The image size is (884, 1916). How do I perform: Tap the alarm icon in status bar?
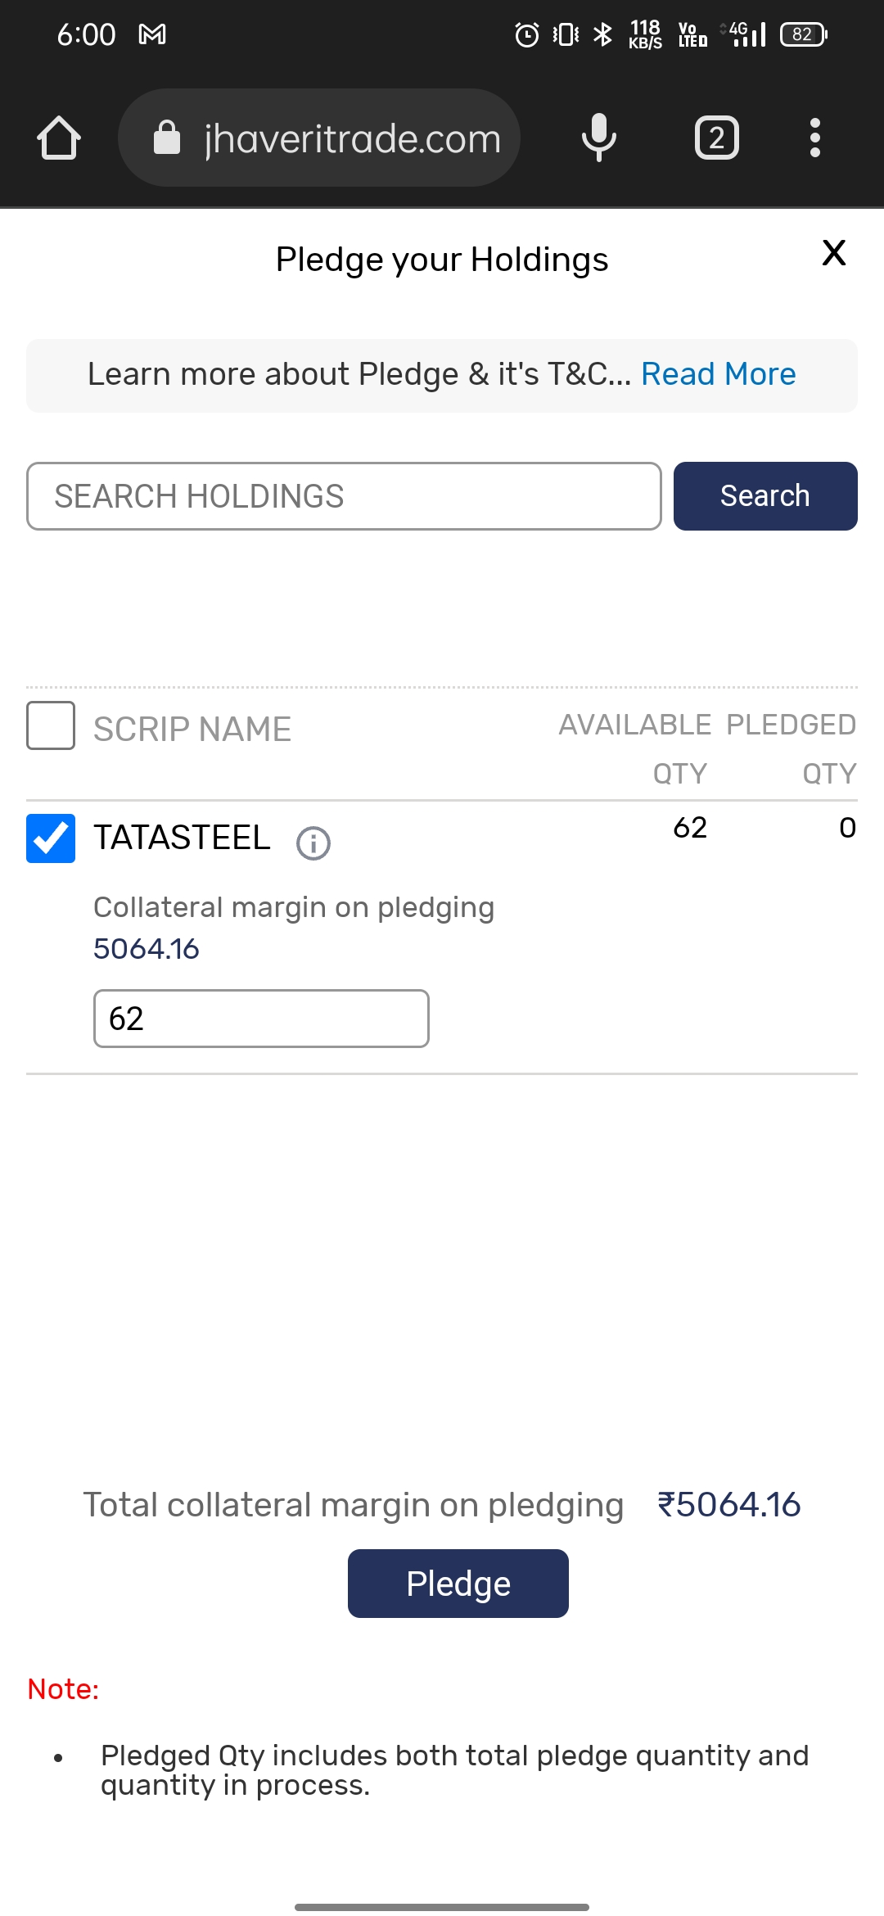coord(526,34)
